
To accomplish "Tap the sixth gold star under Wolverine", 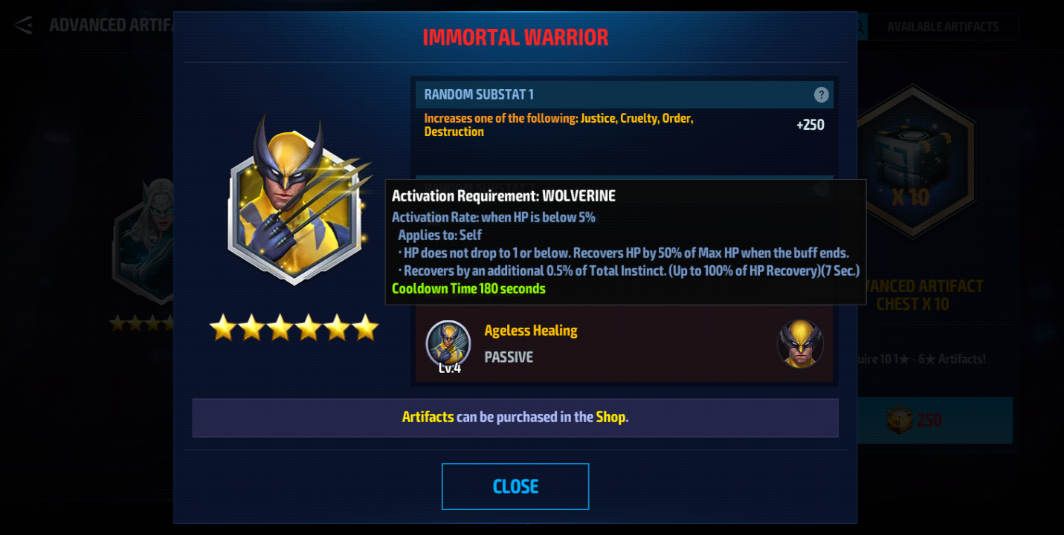I will click(365, 327).
